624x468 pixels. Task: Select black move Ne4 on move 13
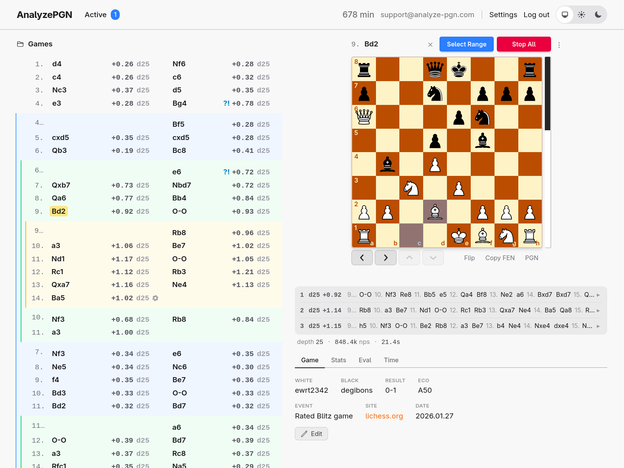[179, 285]
